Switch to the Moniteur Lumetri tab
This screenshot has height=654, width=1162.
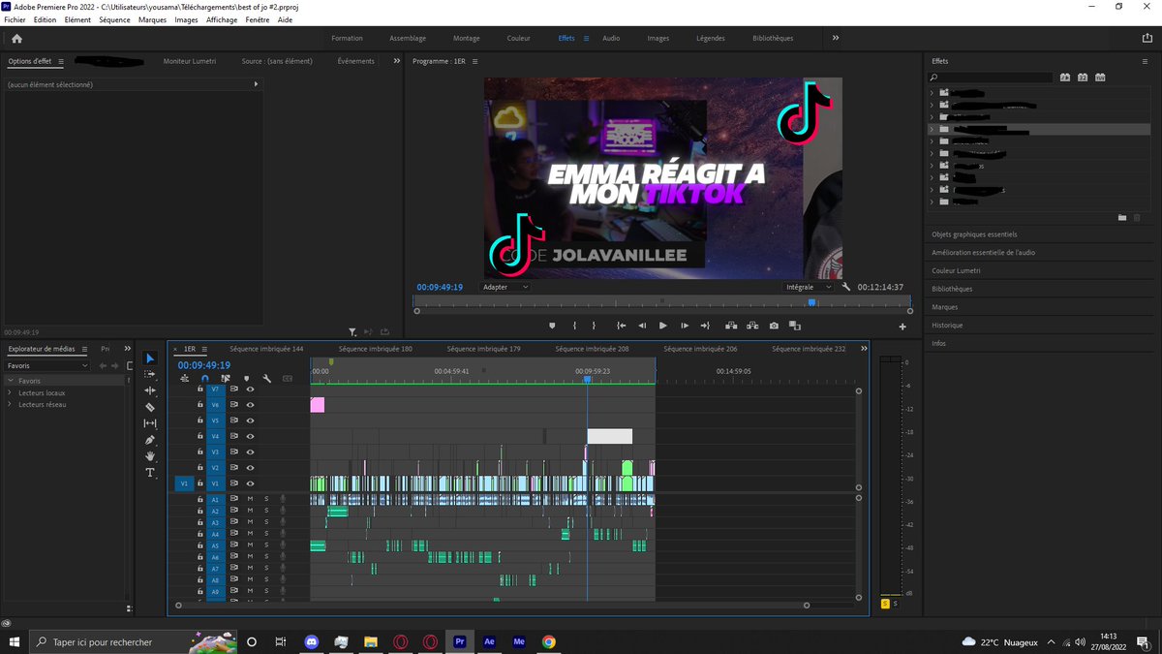(x=190, y=61)
